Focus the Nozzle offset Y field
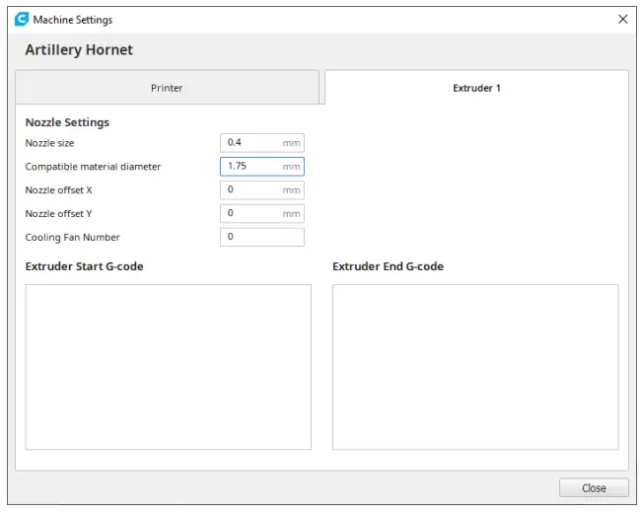640x512 pixels. [x=262, y=213]
